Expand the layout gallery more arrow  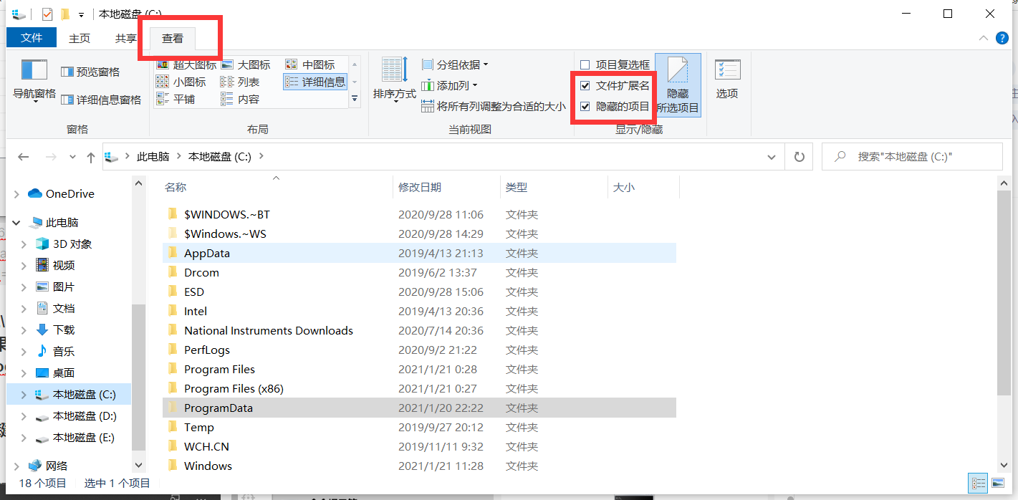[354, 100]
